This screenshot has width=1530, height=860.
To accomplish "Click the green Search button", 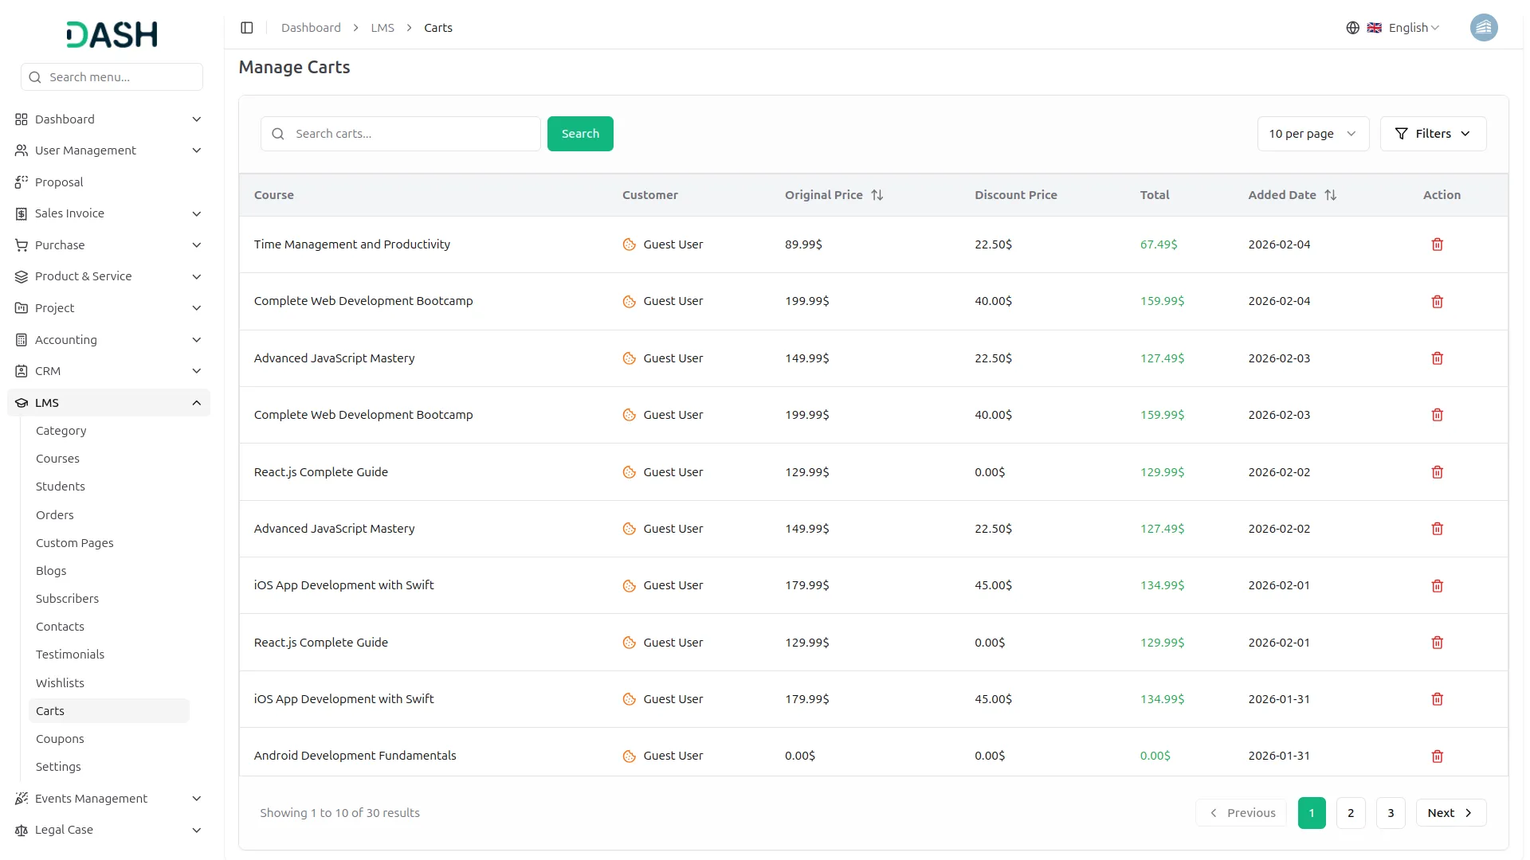I will pos(579,134).
